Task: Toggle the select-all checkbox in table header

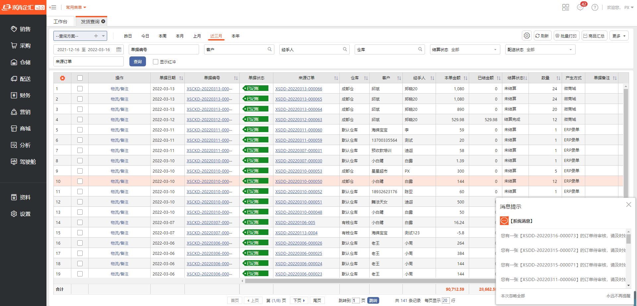Action: point(80,78)
